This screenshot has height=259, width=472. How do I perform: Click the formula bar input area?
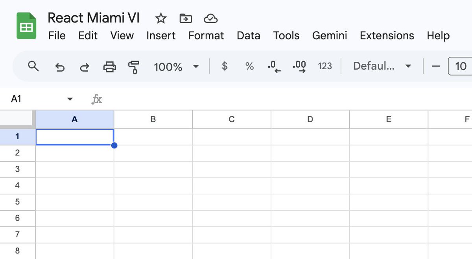tap(289, 99)
